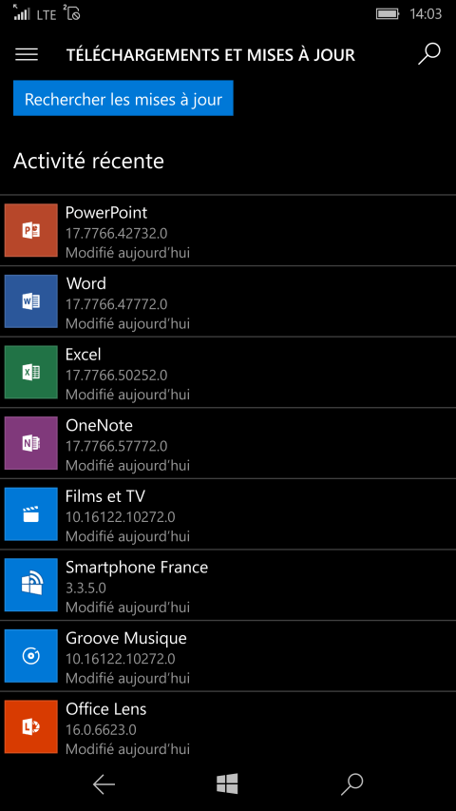Open the Office Lens icon
The image size is (456, 811).
31,726
